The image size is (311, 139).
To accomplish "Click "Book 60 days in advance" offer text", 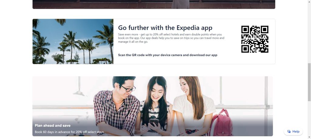I will 70,132.
